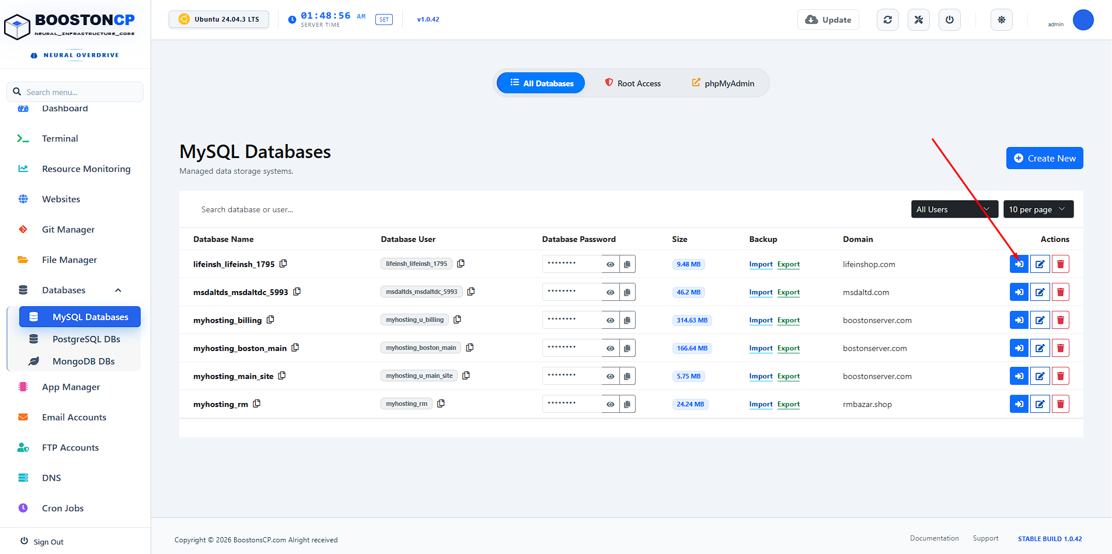Open FTP Accounts from sidebar
The width and height of the screenshot is (1112, 554).
tap(70, 447)
